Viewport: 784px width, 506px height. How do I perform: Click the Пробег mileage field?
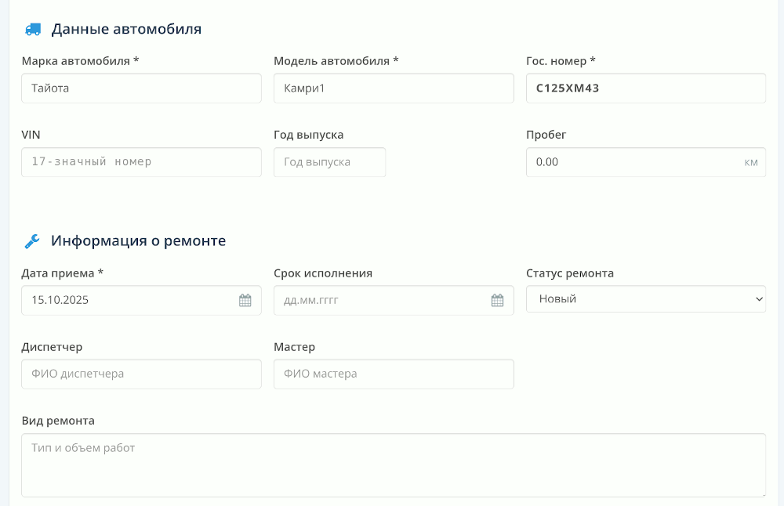(631, 162)
